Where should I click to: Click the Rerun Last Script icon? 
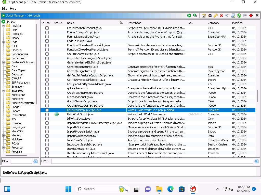(x=195, y=15)
